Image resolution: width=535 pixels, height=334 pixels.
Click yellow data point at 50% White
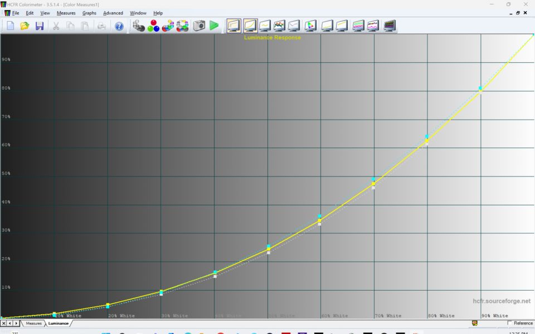269,249
